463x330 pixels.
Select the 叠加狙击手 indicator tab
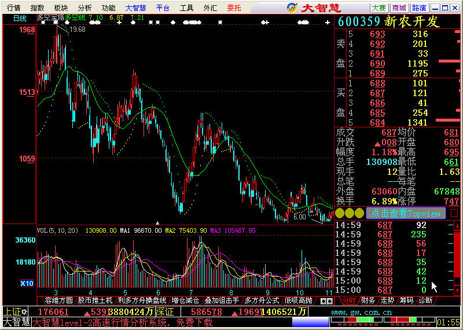[x=222, y=300]
